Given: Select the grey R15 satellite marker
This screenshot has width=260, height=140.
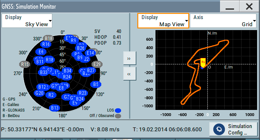Looking at the screenshot, I should click(25, 64).
